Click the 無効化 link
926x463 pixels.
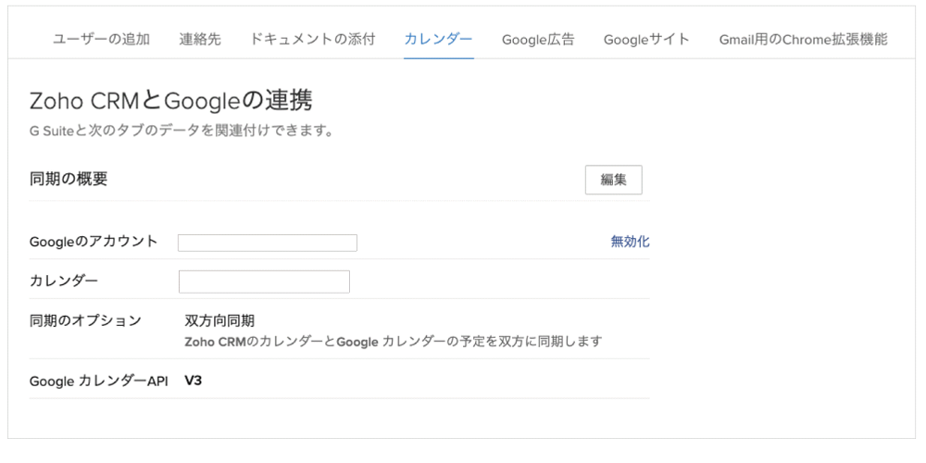pos(630,242)
